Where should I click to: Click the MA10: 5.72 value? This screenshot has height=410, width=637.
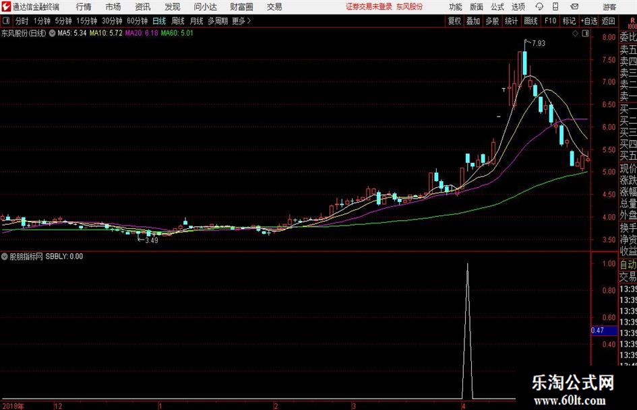pos(106,33)
